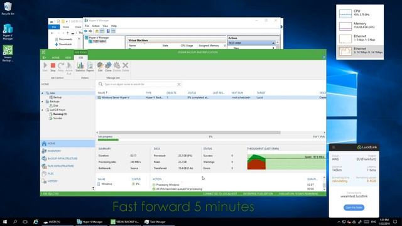Viewport: 402px width, 226px height.
Task: Open job Statistics in Veeam ribbon
Action: coord(80,67)
